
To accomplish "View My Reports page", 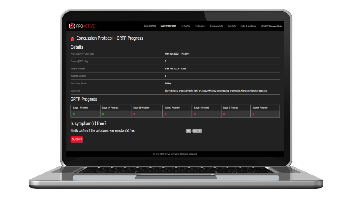I will point(200,26).
